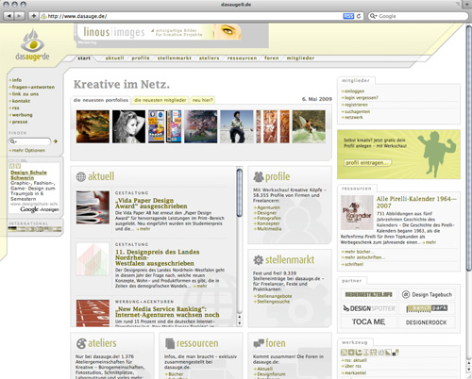Image resolution: width=472 pixels, height=379 pixels.
Task: Switch to 'neu hier?' tab
Action: (202, 100)
